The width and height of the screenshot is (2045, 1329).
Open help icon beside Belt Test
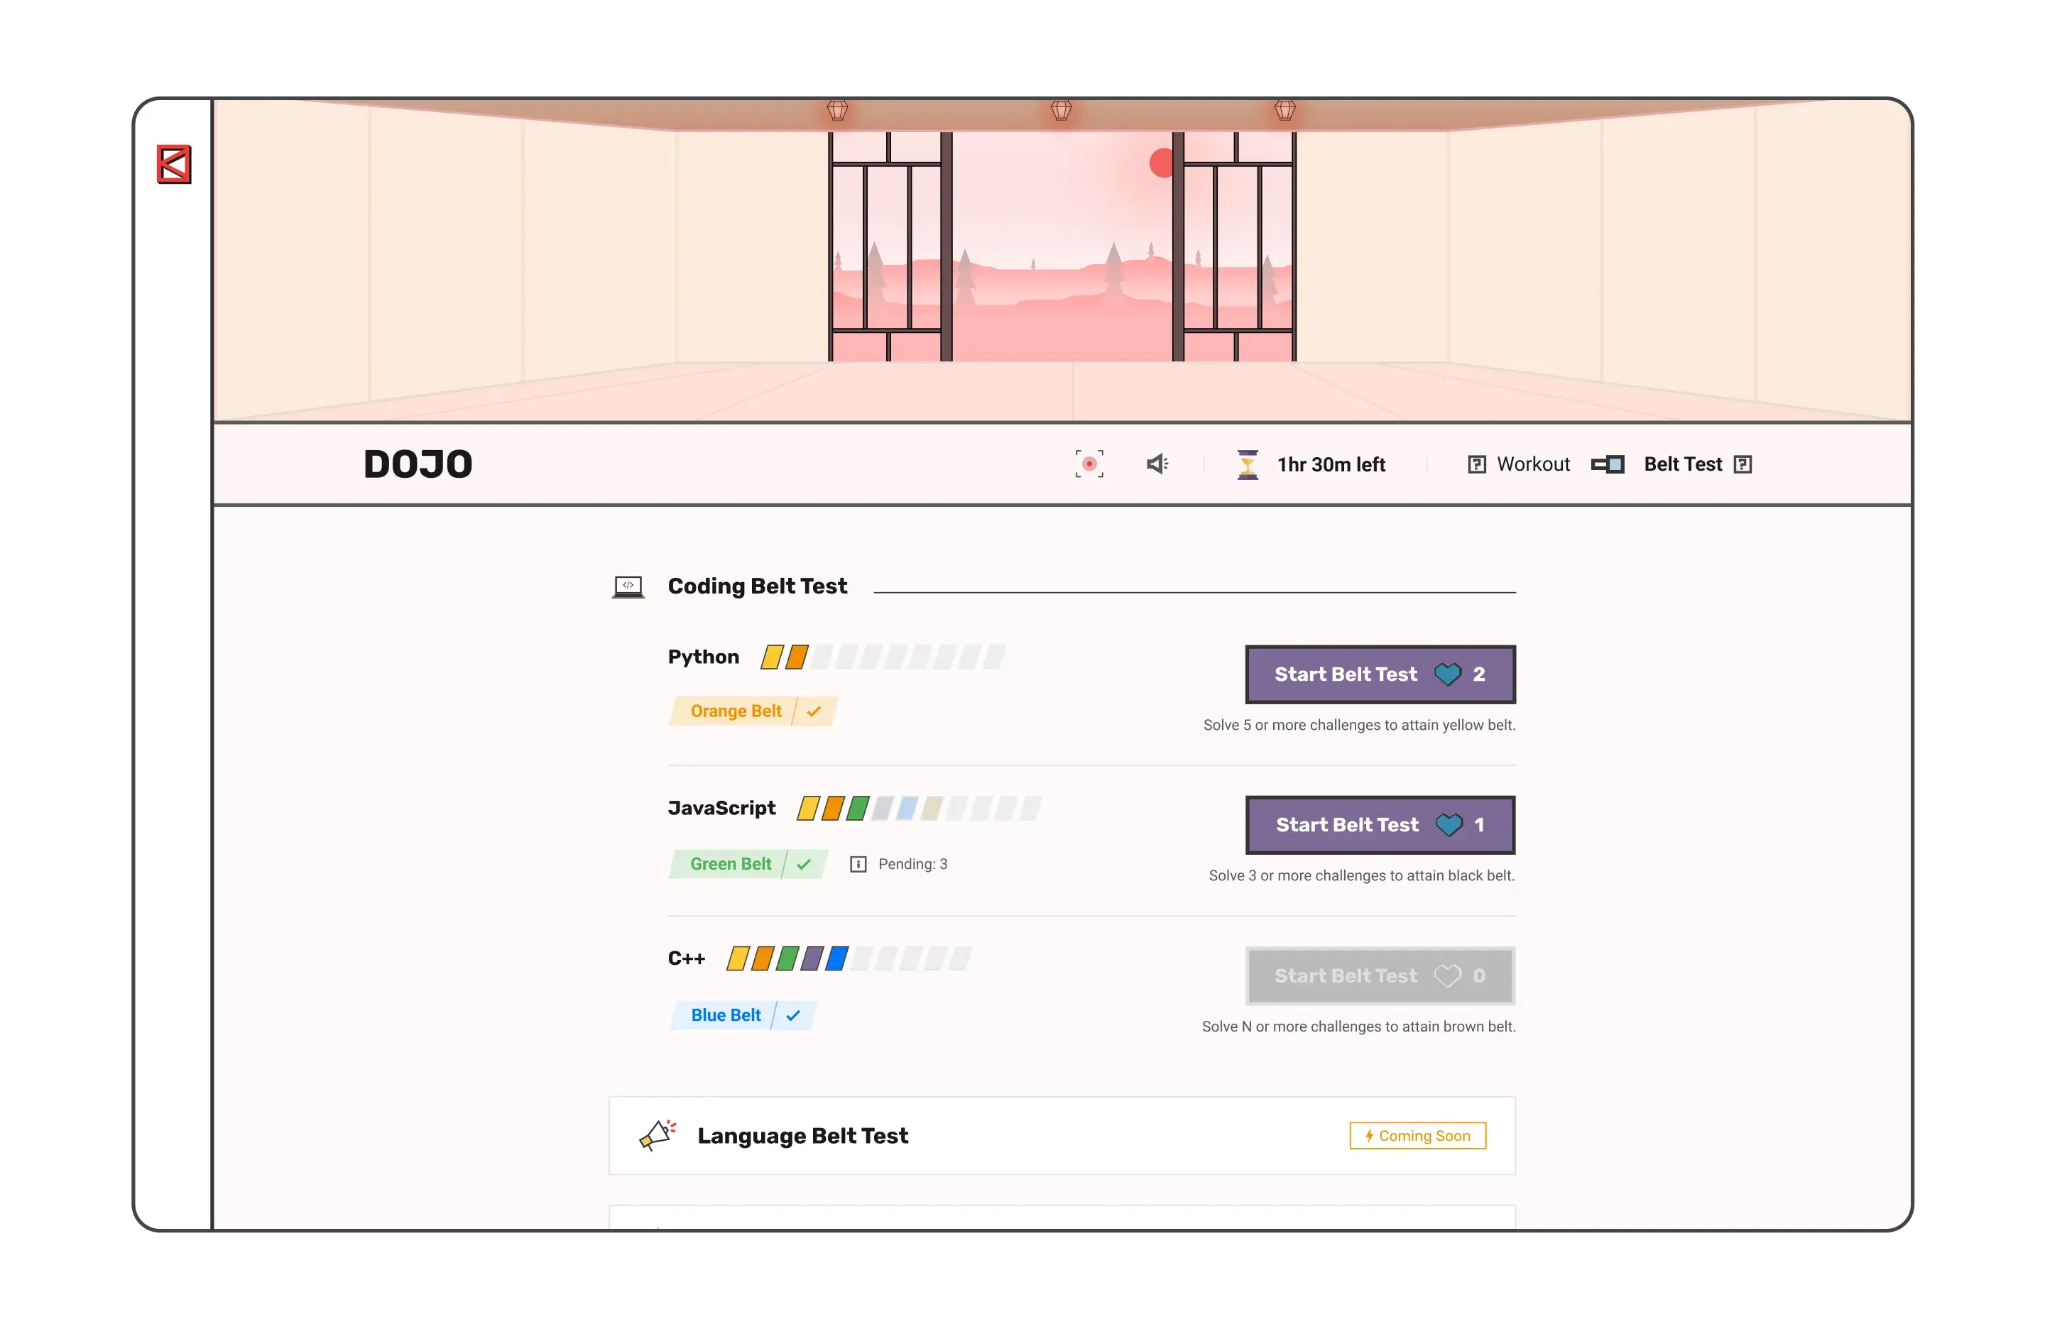(x=1743, y=465)
